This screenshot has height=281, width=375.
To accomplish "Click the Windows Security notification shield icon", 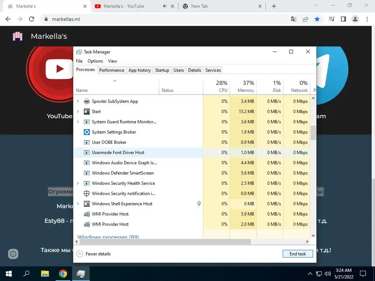I will (86, 194).
